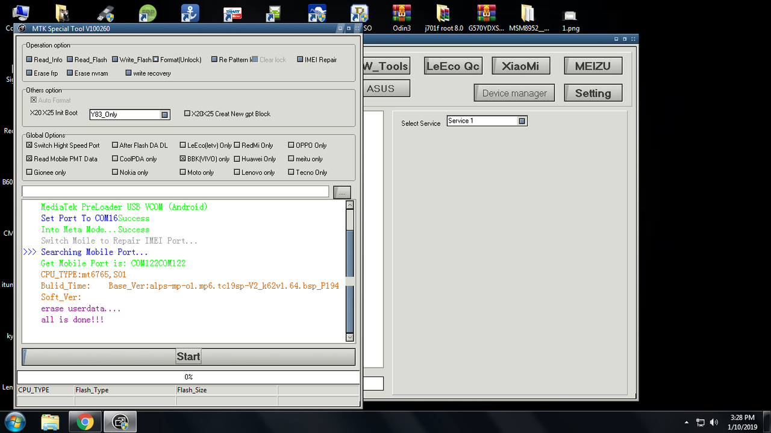Screen dimensions: 771x433
Task: Tick the Write_Flash option
Action: tap(115, 60)
